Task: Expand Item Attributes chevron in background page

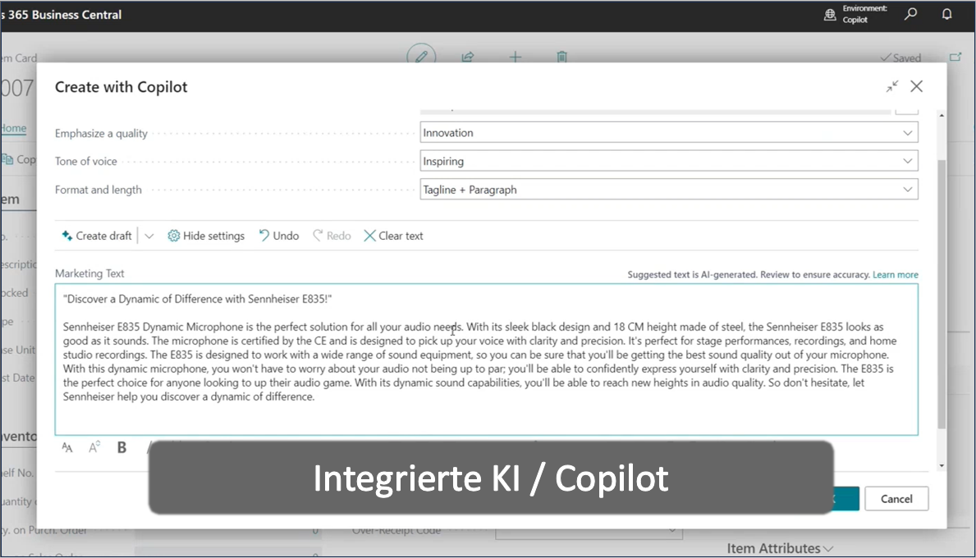Action: click(x=828, y=549)
